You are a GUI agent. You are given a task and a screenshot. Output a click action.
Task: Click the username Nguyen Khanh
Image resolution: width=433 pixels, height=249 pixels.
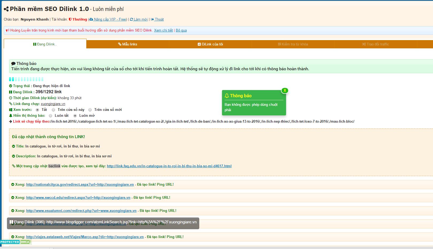[x=35, y=20]
